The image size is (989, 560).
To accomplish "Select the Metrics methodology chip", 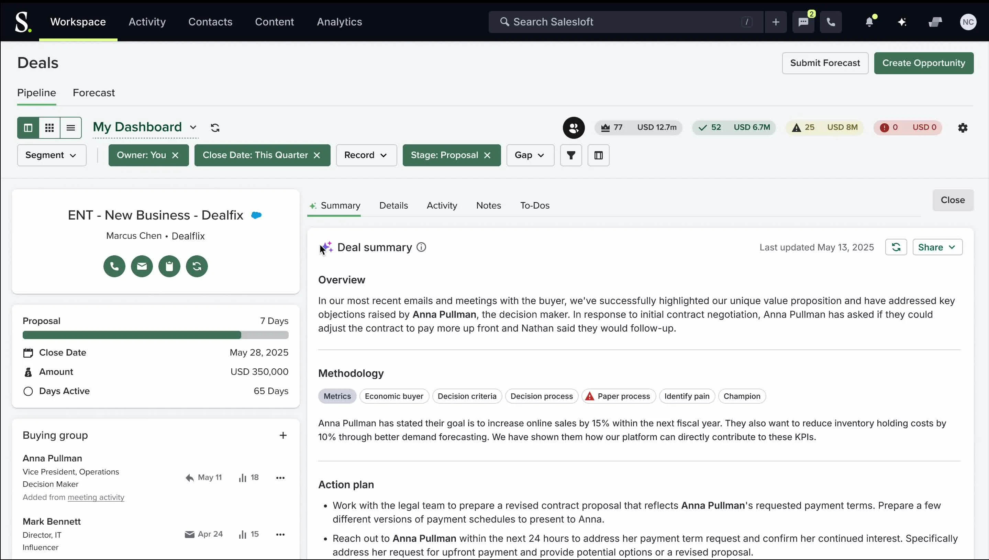I will click(337, 396).
